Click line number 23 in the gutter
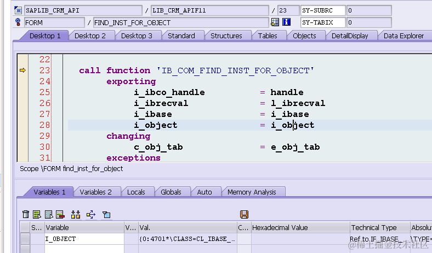 pyautogui.click(x=44, y=70)
